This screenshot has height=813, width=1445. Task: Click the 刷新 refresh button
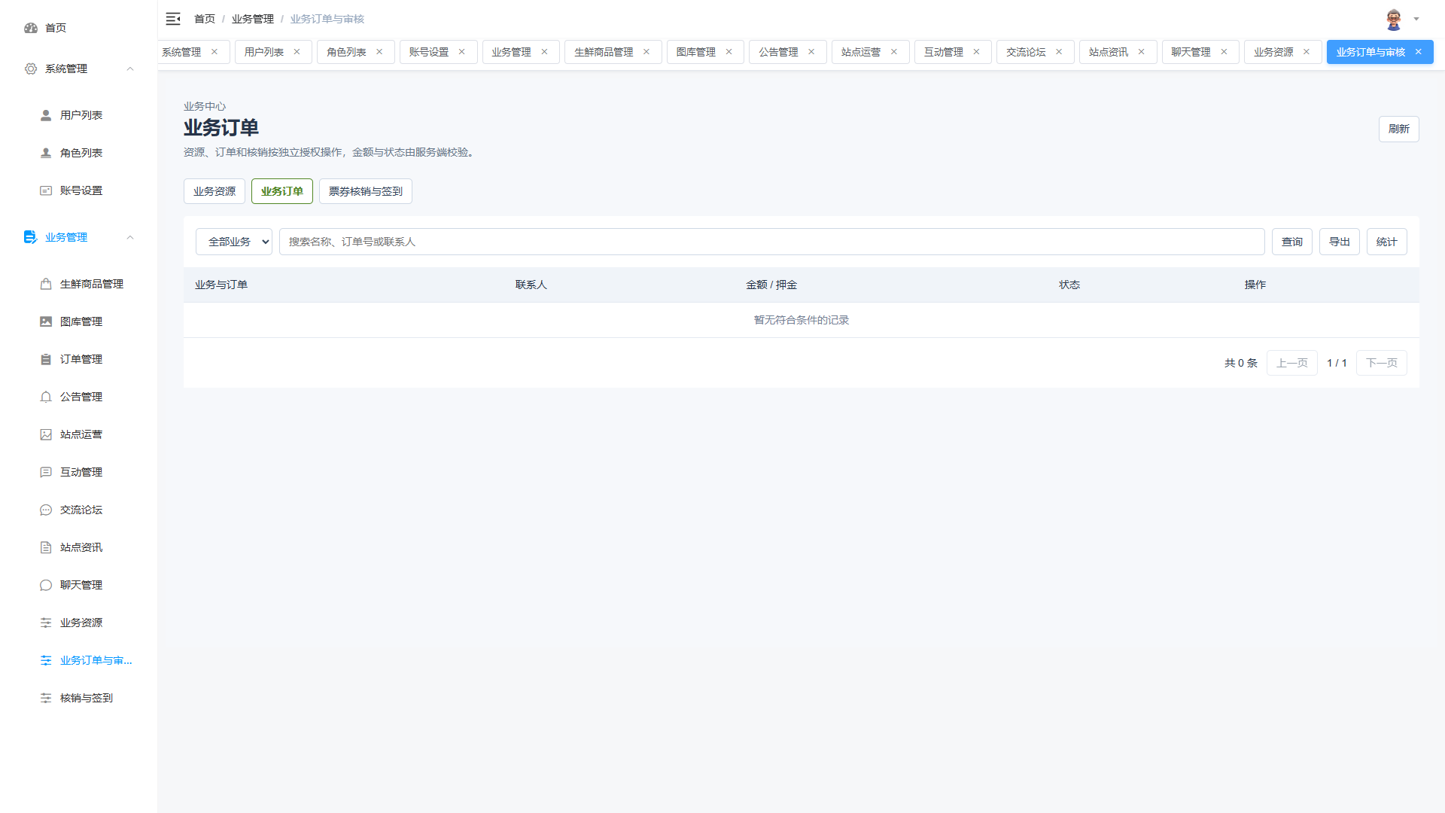click(x=1398, y=129)
